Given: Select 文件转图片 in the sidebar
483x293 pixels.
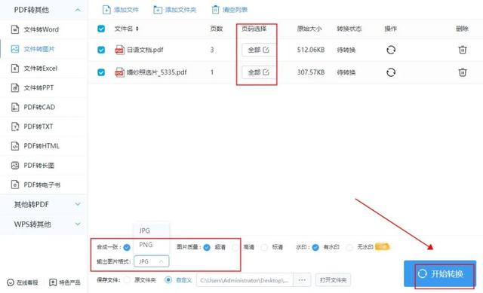Looking at the screenshot, I should tap(44, 49).
